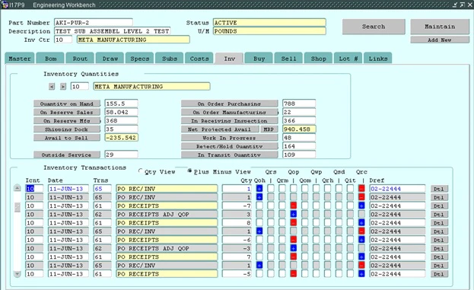The width and height of the screenshot is (474, 290).
Task: Go to next inventory center arrow
Action: pos(63,87)
